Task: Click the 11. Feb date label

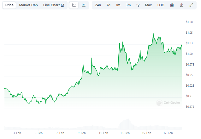Action: point(103,133)
